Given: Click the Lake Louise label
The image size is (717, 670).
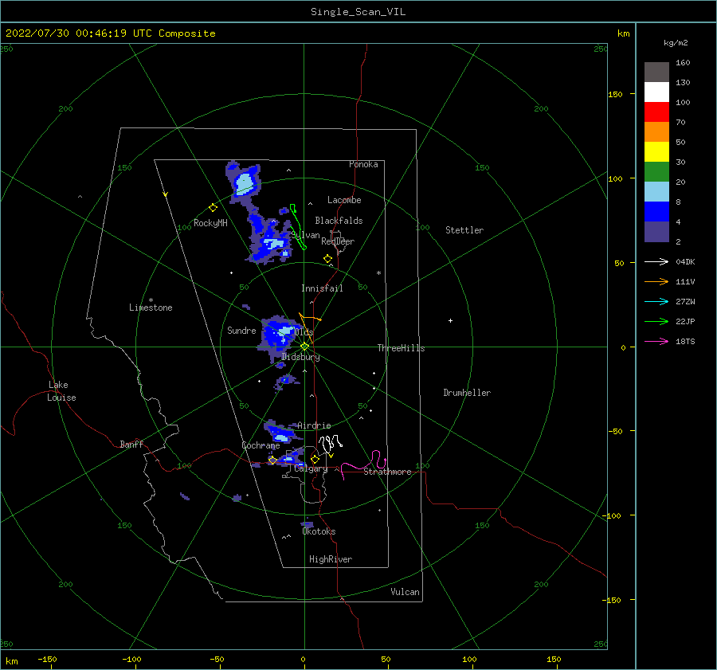Looking at the screenshot, I should (x=61, y=391).
